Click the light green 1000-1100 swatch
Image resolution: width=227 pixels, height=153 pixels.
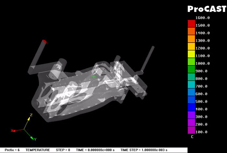click(x=191, y=62)
